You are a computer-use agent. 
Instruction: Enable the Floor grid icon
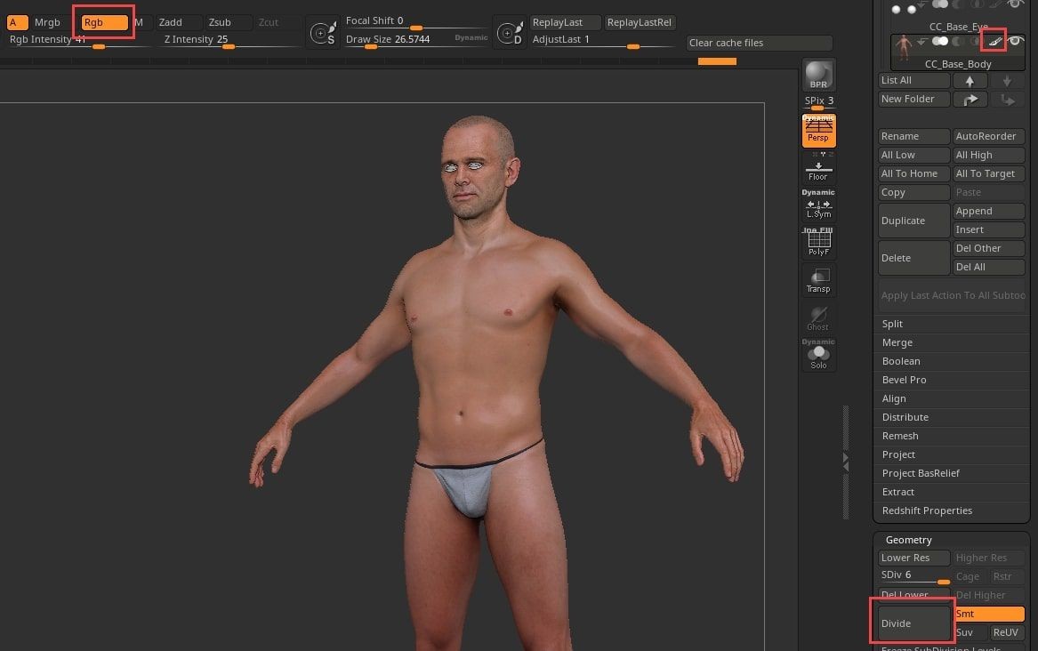pyautogui.click(x=817, y=167)
